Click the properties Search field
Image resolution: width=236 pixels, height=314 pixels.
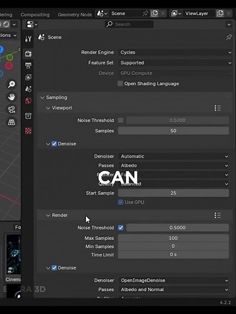[x=129, y=24]
